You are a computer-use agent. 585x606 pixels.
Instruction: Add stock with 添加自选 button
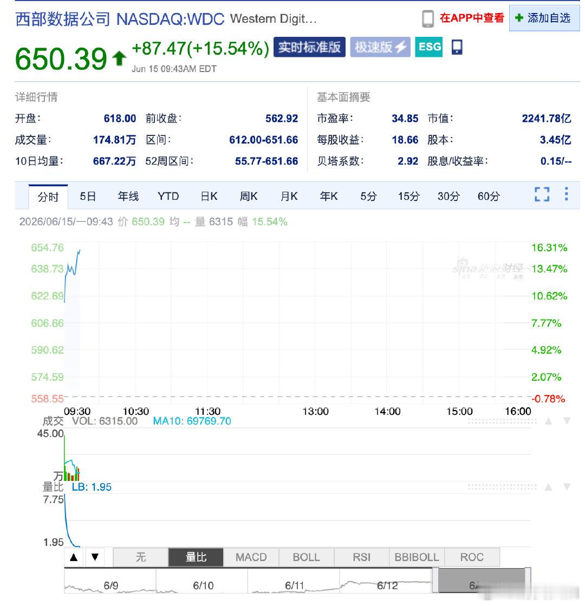(544, 18)
